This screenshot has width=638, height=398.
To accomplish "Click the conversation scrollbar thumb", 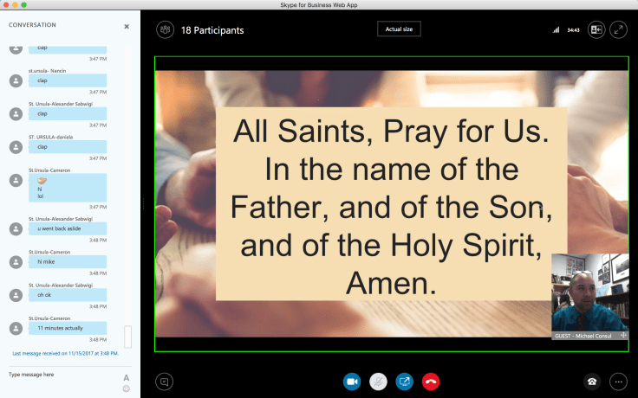I will click(x=127, y=337).
